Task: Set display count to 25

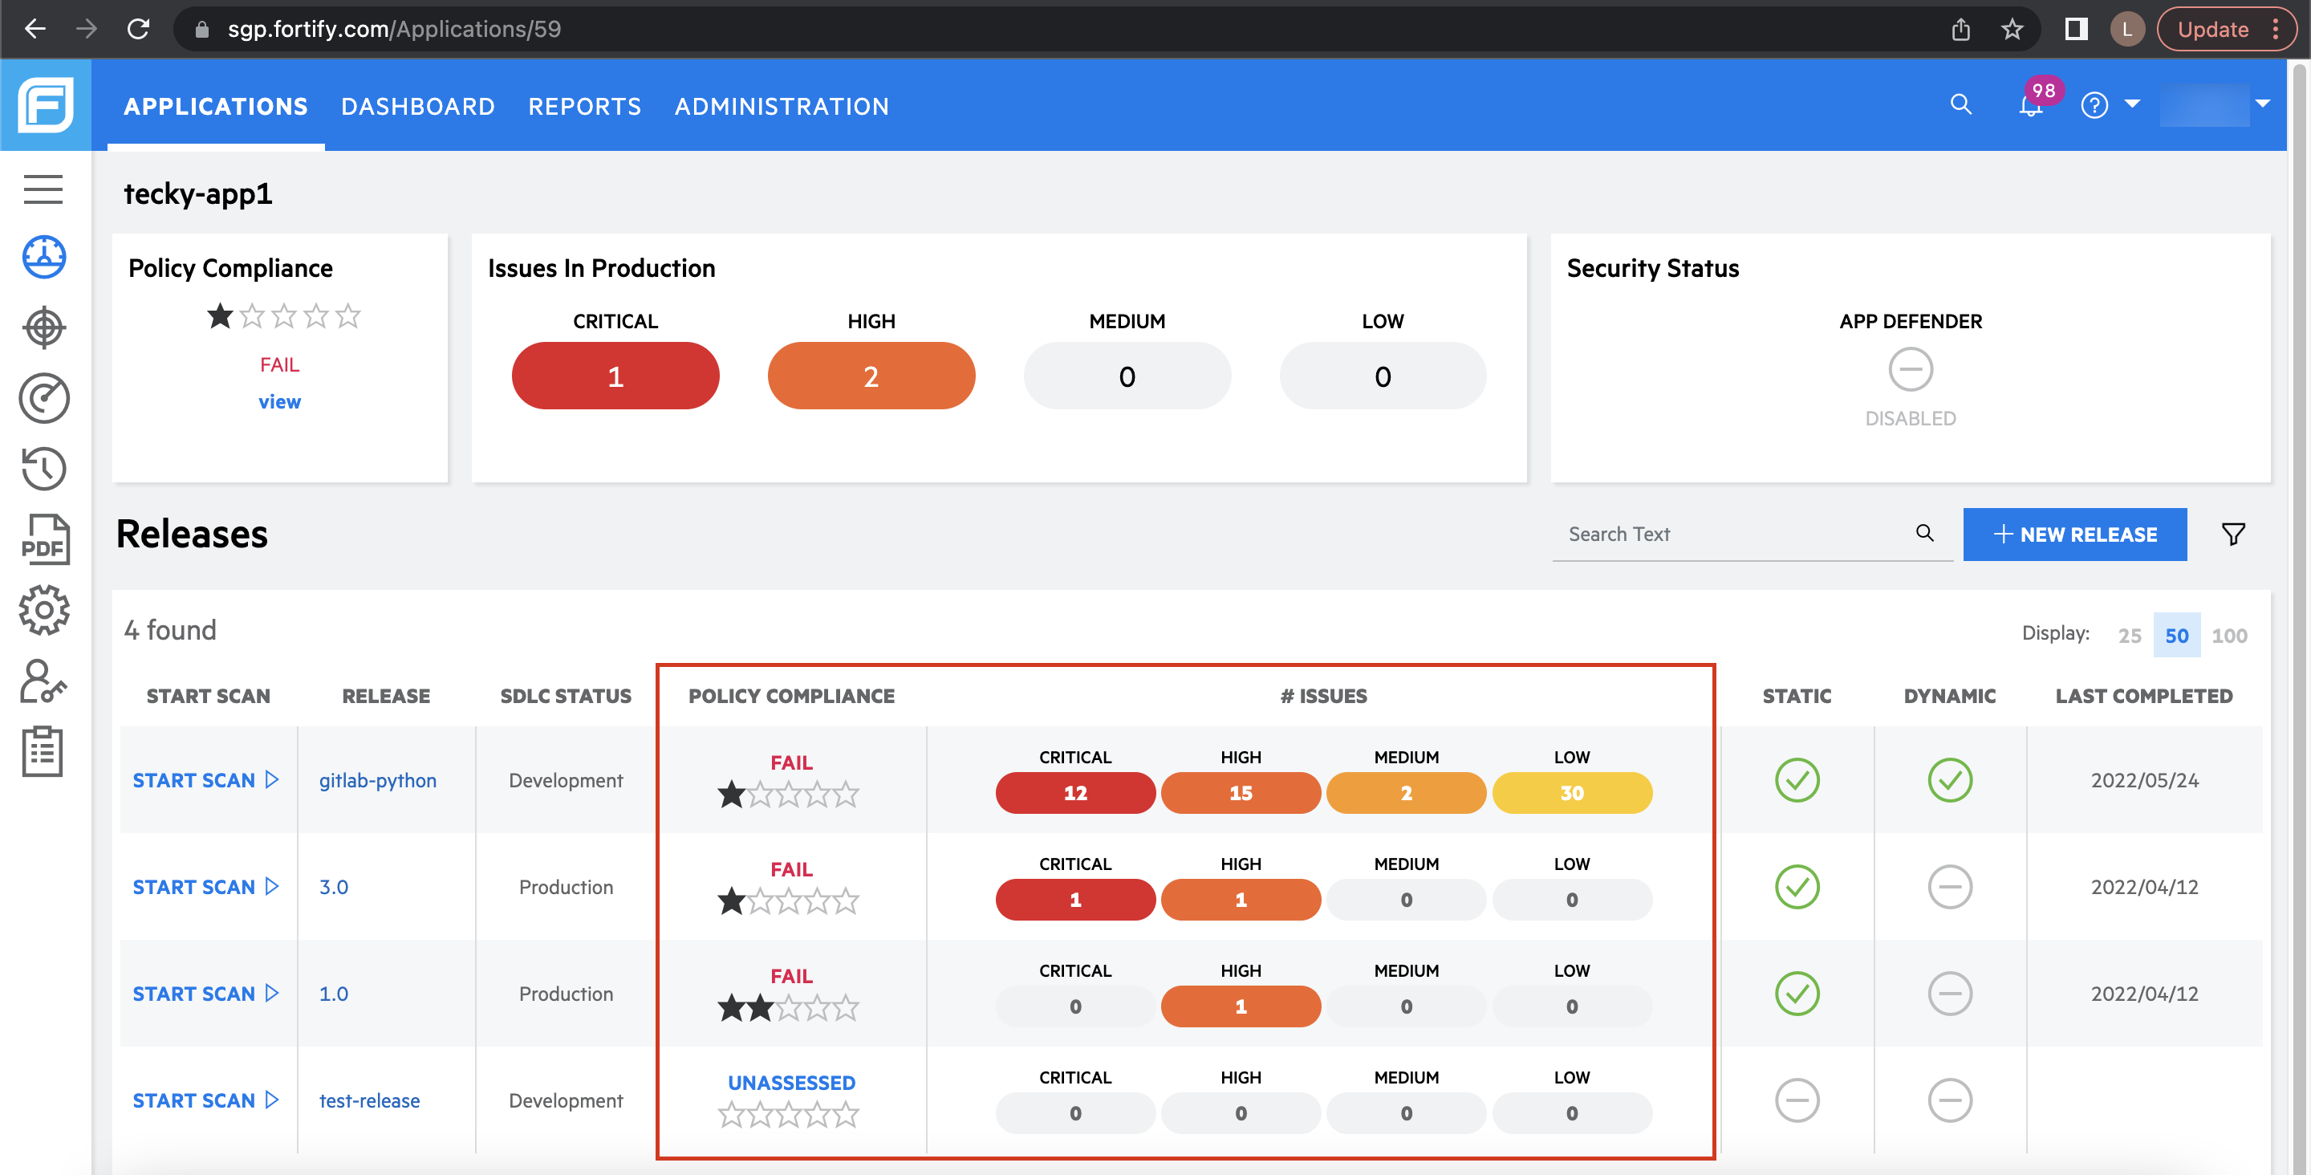Action: pyautogui.click(x=2129, y=636)
